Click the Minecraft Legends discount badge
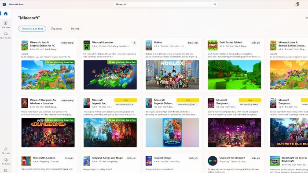The width and height of the screenshot is (308, 173). (x=126, y=100)
